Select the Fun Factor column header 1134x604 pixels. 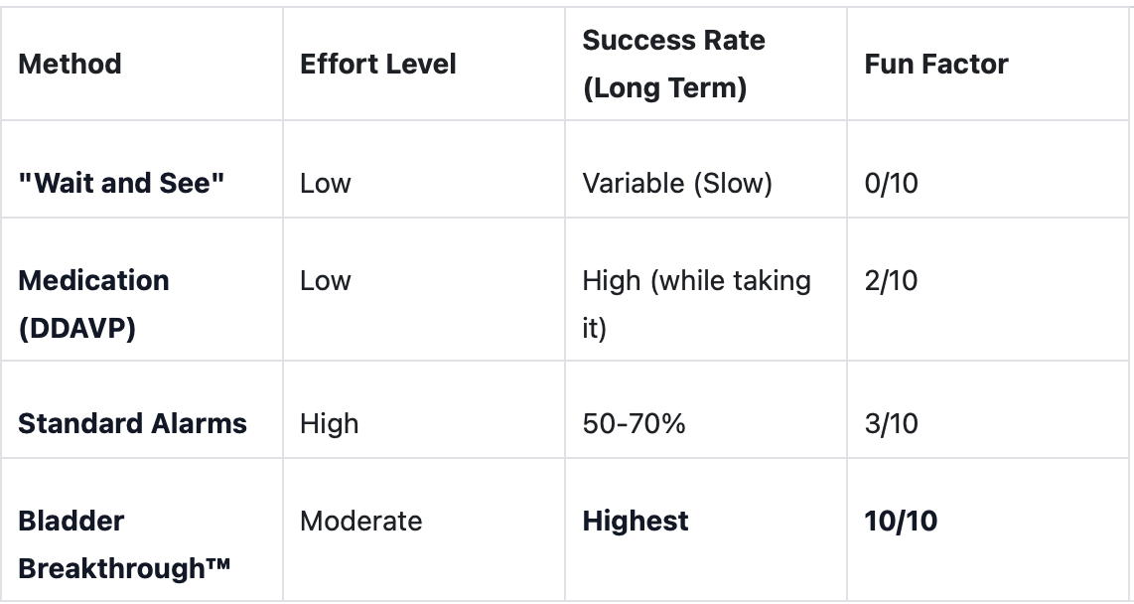coord(935,65)
